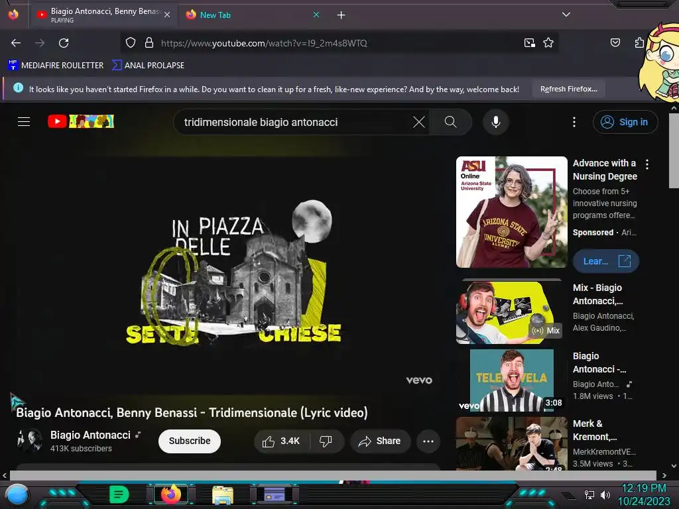Image resolution: width=679 pixels, height=509 pixels.
Task: Click the vertical page scrollbar thumb
Action: tap(674, 150)
